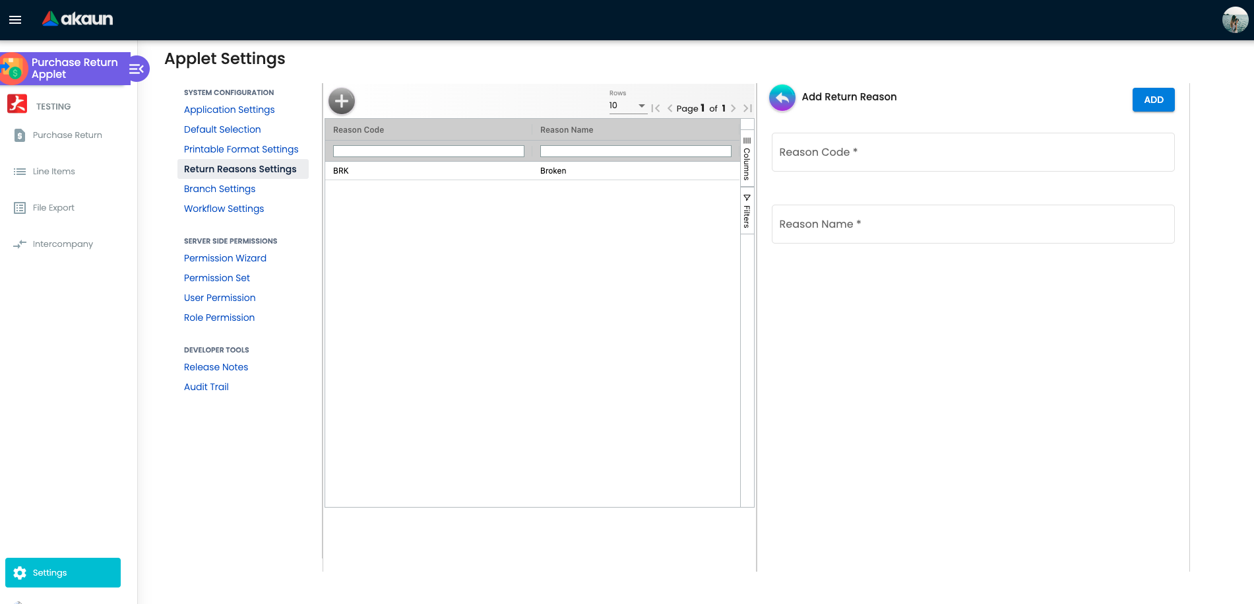
Task: Click the blue ADD button
Action: coord(1153,100)
